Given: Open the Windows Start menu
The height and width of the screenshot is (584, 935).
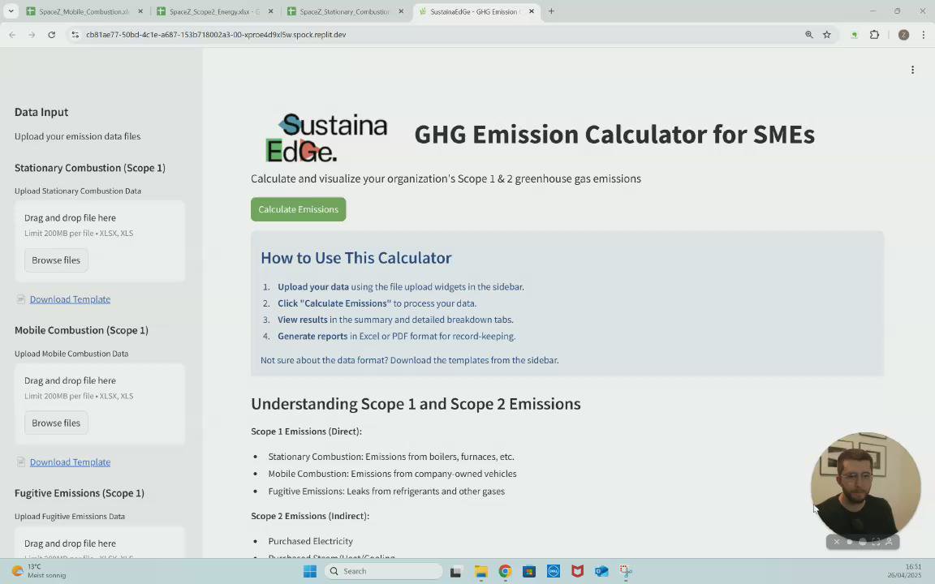Looking at the screenshot, I should pyautogui.click(x=310, y=572).
